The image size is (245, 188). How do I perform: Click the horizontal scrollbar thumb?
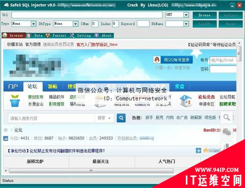pyautogui.click(x=91, y=171)
